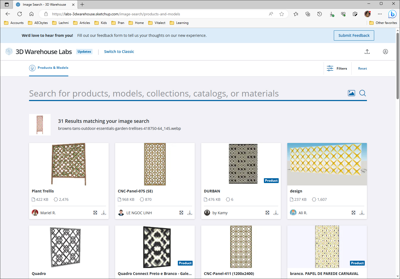The height and width of the screenshot is (279, 400).
Task: Open the Plant Trellis title link
Action: 43,191
